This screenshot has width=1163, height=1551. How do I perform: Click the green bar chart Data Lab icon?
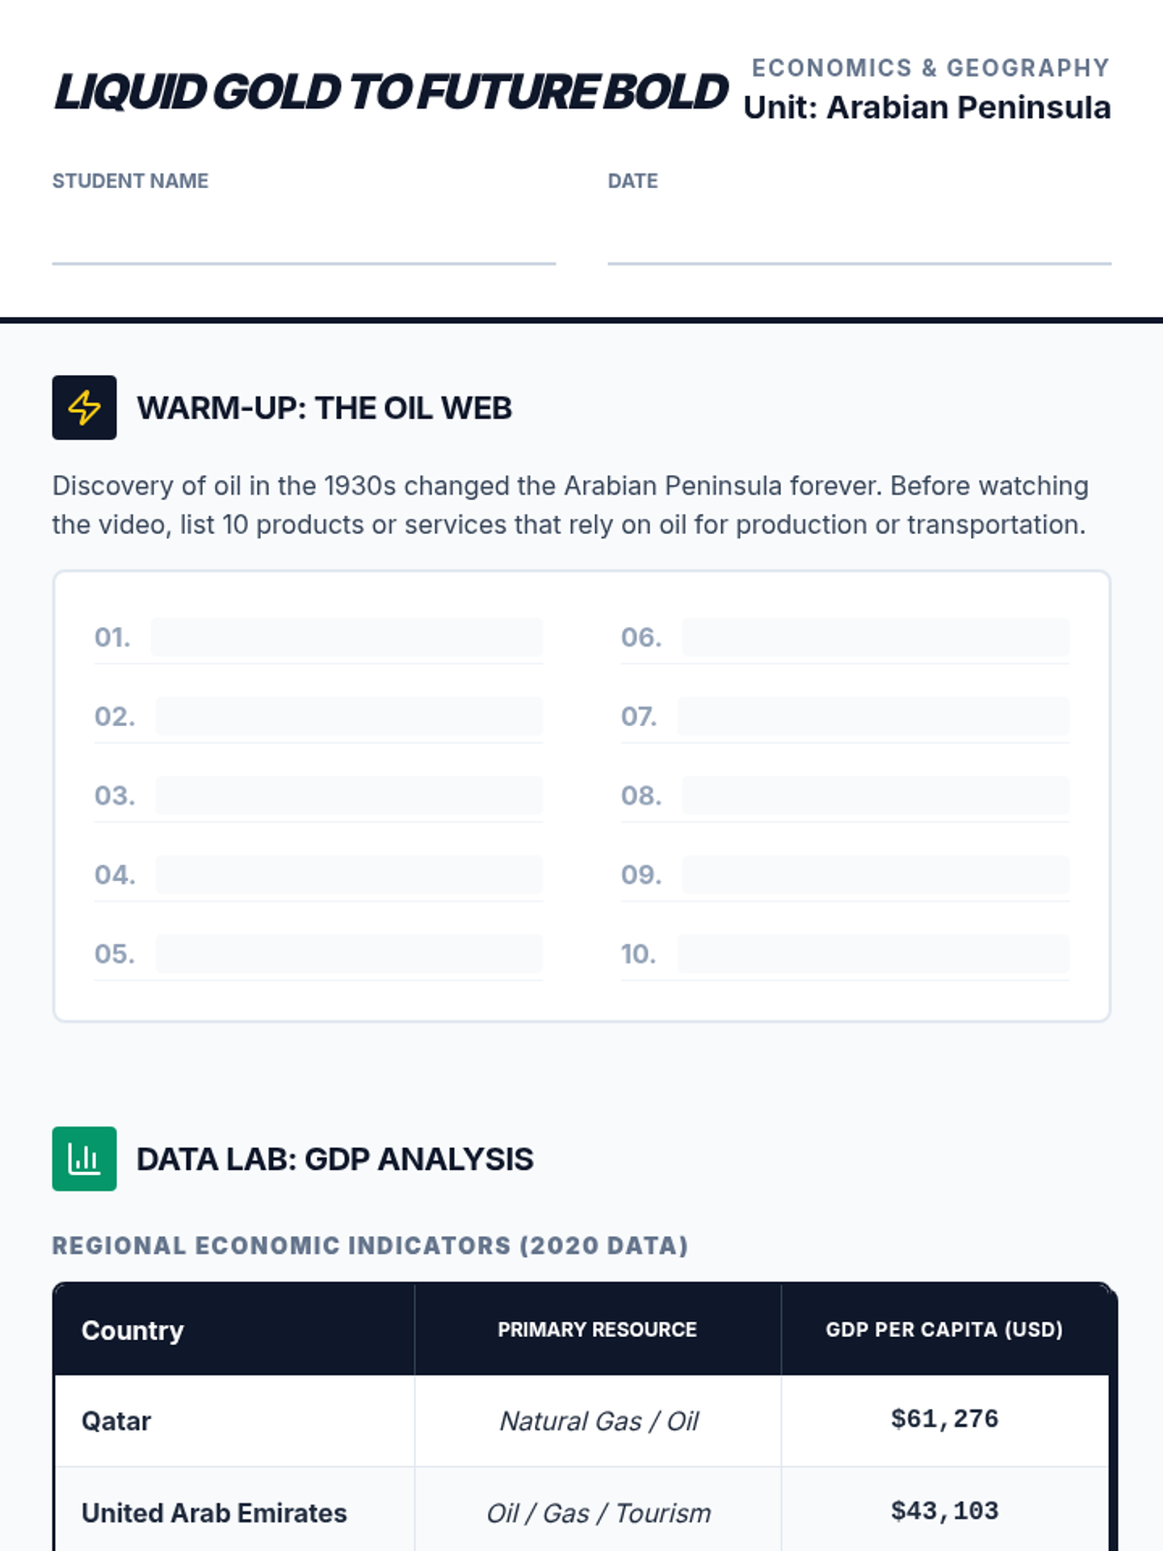[84, 1158]
